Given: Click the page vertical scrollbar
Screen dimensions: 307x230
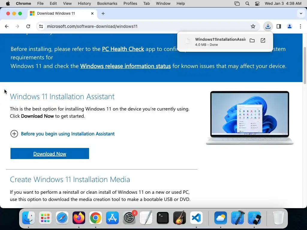Looking at the screenshot, I should tap(305, 66).
